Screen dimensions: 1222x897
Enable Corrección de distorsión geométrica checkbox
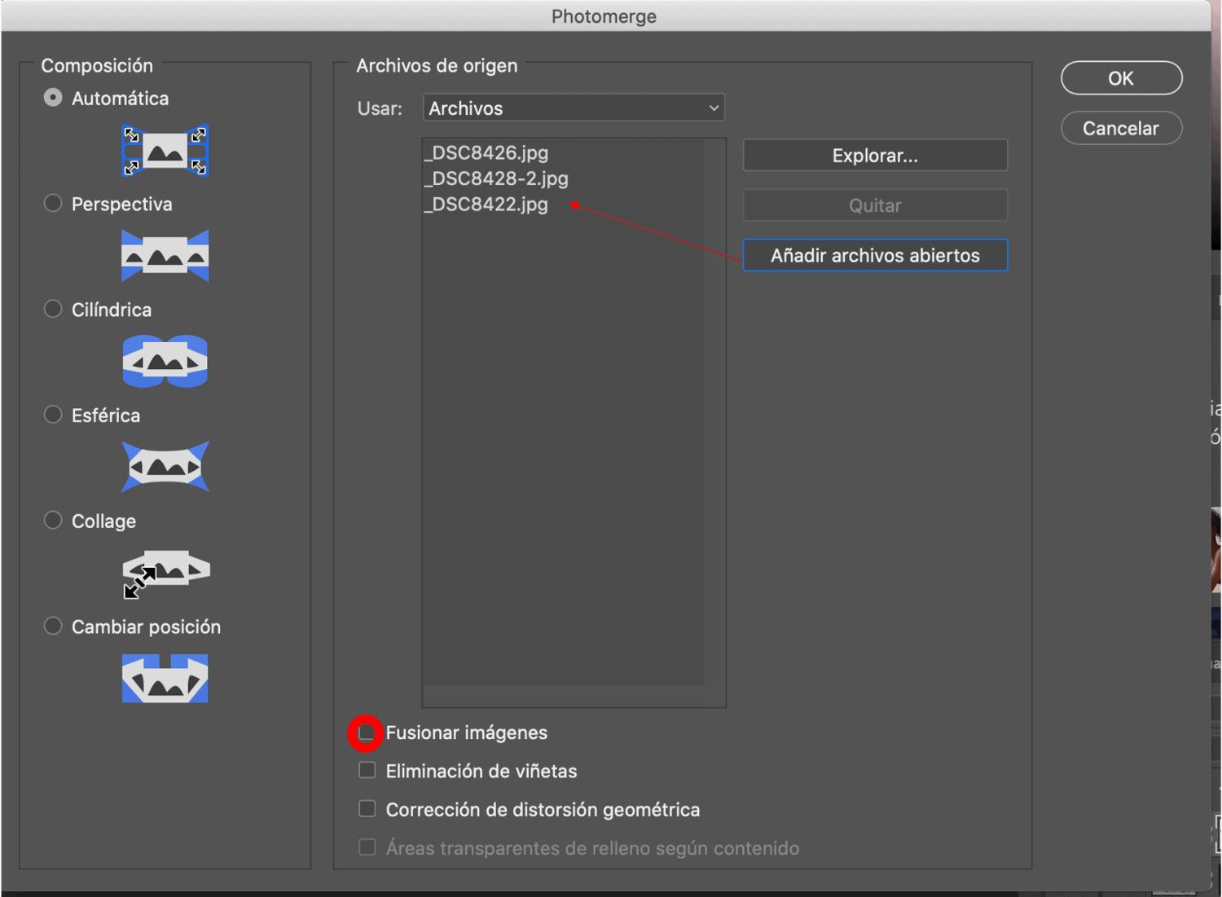(x=367, y=808)
